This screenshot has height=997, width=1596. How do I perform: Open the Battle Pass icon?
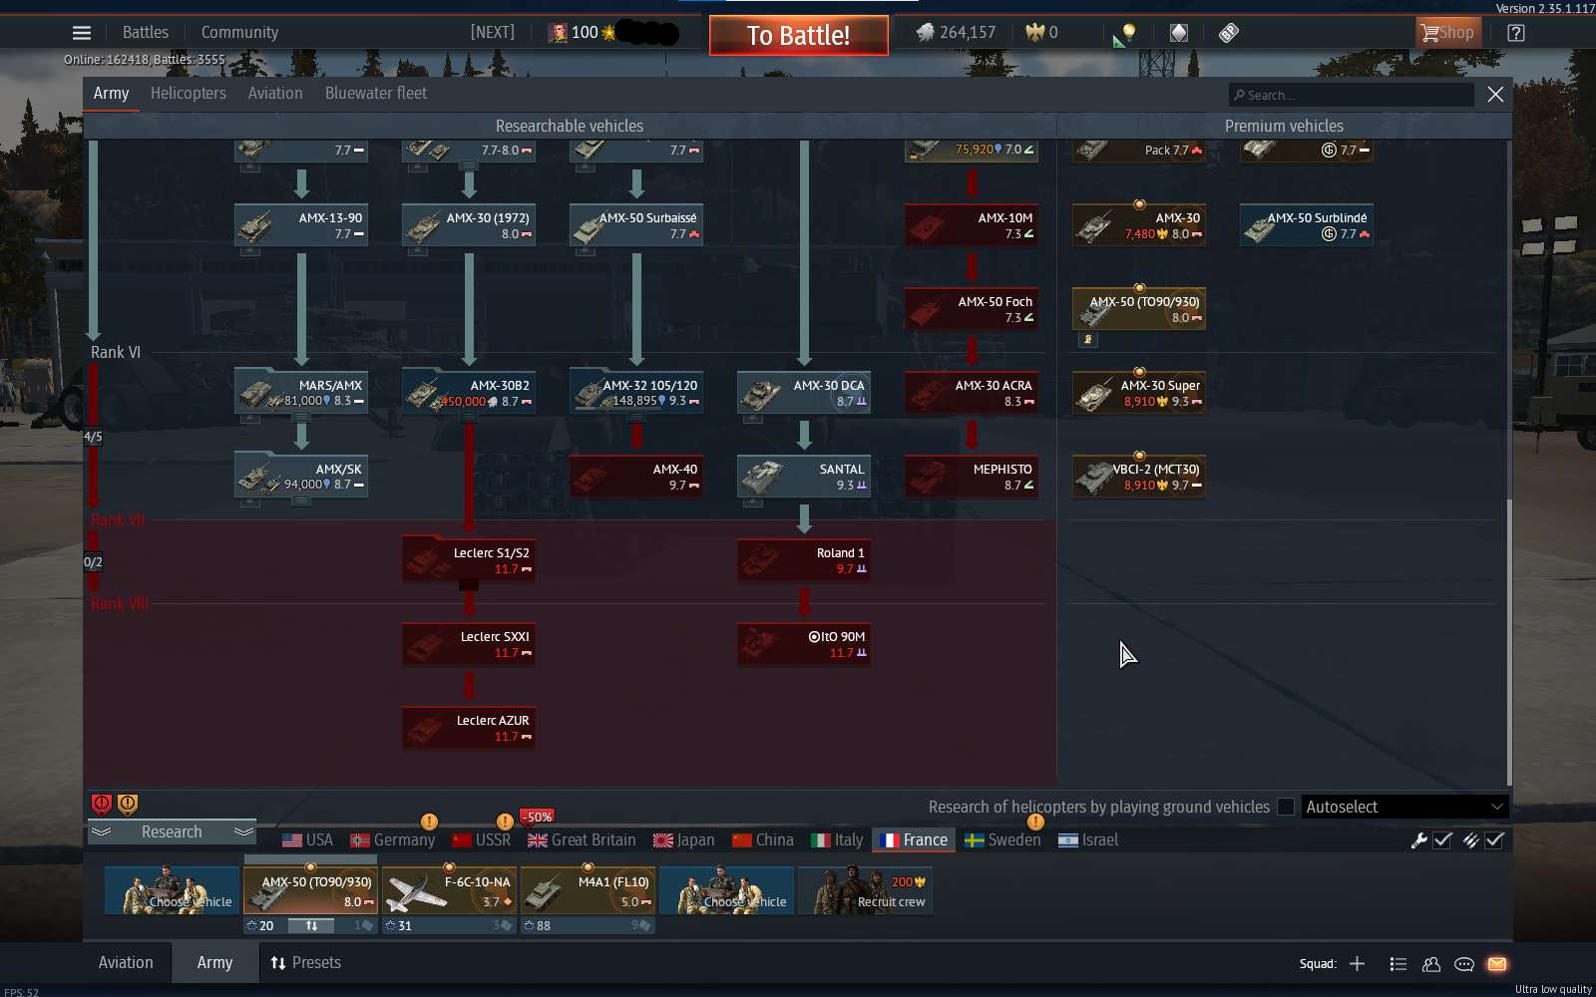coord(1228,33)
